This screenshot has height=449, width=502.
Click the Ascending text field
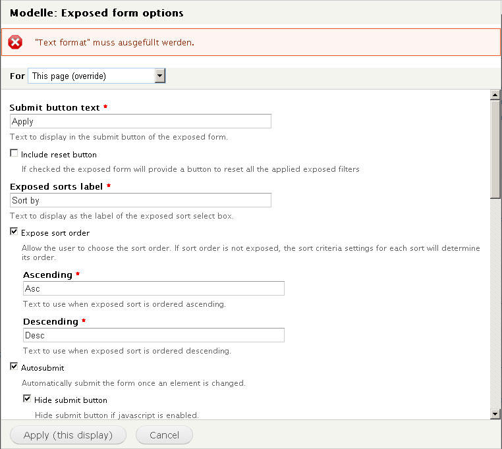[153, 288]
